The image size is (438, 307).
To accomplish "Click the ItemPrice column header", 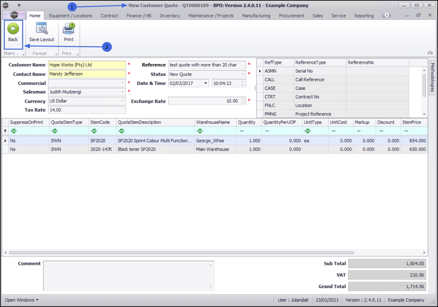I will point(414,122).
